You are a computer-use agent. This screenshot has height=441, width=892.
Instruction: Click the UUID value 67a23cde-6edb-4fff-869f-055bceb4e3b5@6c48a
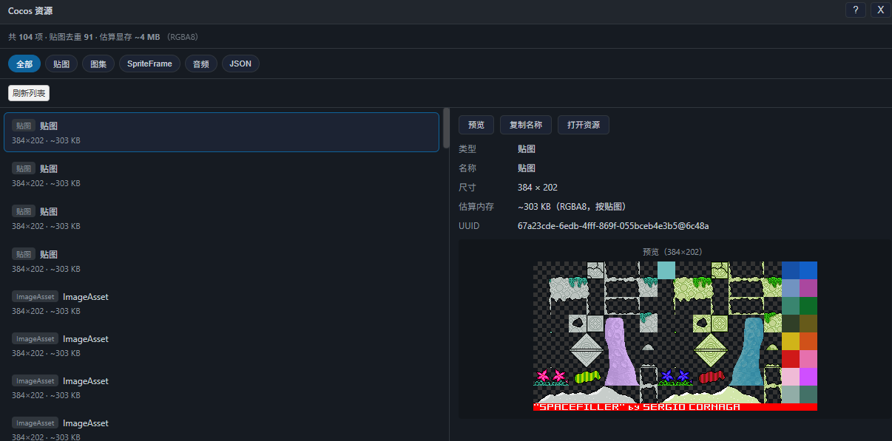tap(613, 226)
